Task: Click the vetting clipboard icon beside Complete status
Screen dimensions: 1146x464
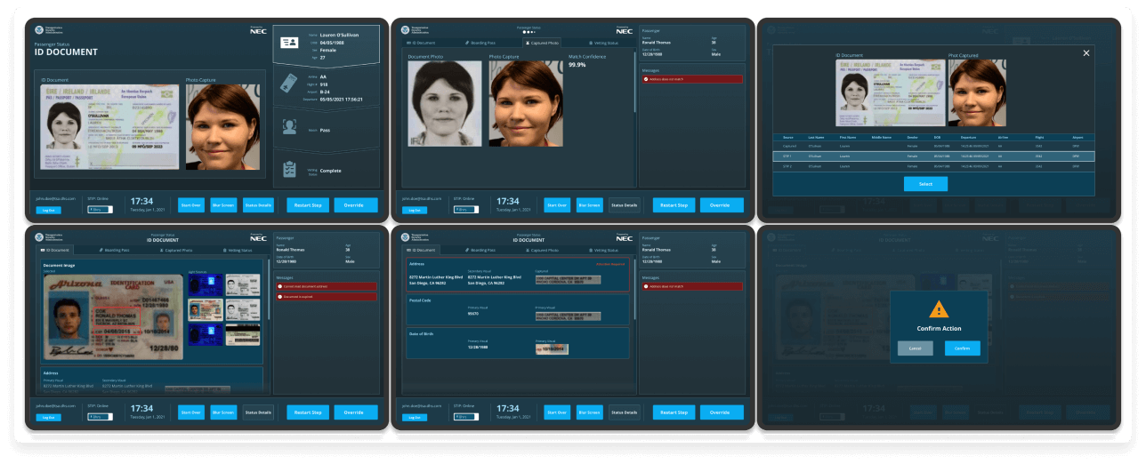Action: [x=289, y=169]
